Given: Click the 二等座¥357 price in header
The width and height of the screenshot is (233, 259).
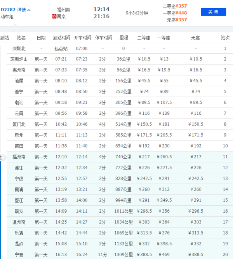Looking at the screenshot, I should click(x=175, y=6).
